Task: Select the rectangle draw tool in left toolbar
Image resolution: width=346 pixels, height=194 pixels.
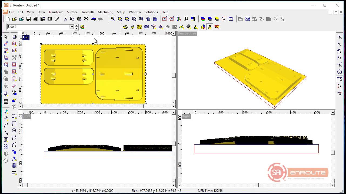Action: 14,123
